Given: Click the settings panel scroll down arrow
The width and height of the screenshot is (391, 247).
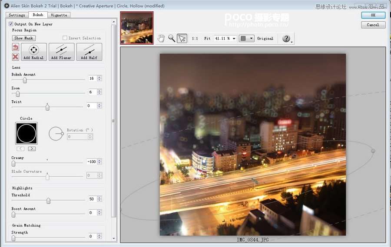Looking at the screenshot, I should [x=114, y=238].
